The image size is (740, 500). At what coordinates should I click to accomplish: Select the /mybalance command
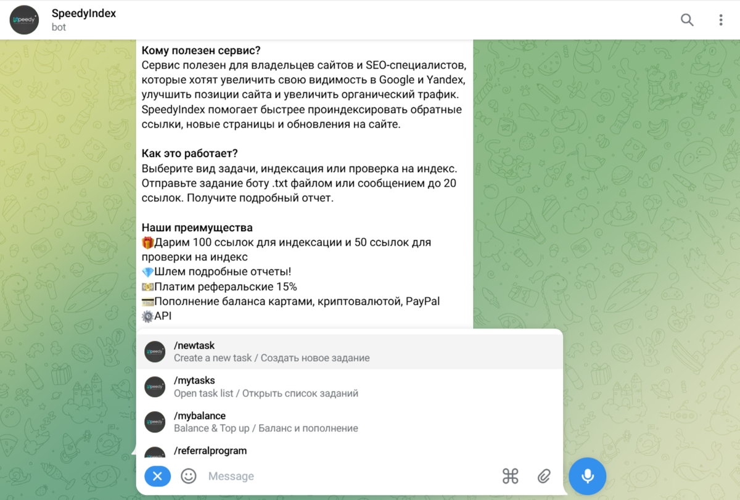[350, 422]
